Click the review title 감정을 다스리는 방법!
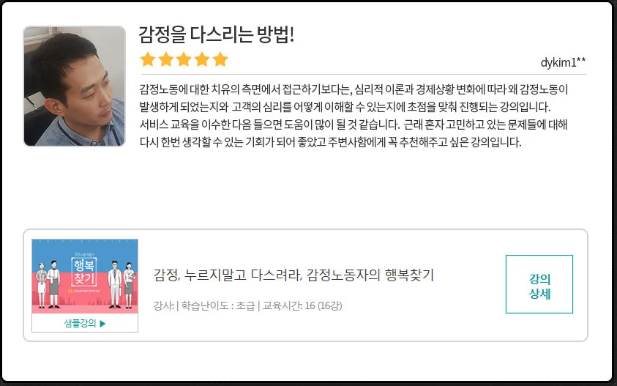617x386 pixels. click(217, 34)
